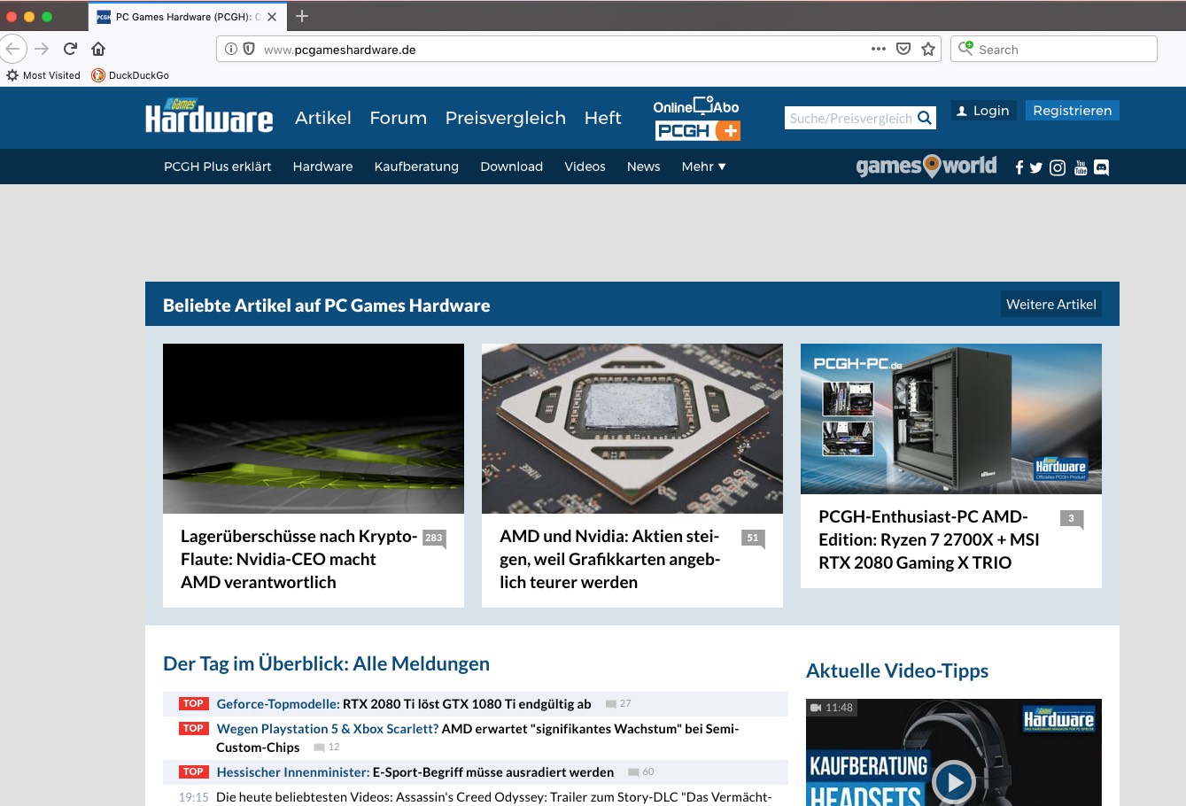Open DuckDuckGo bookmark in bookmarks toolbar

tap(130, 75)
